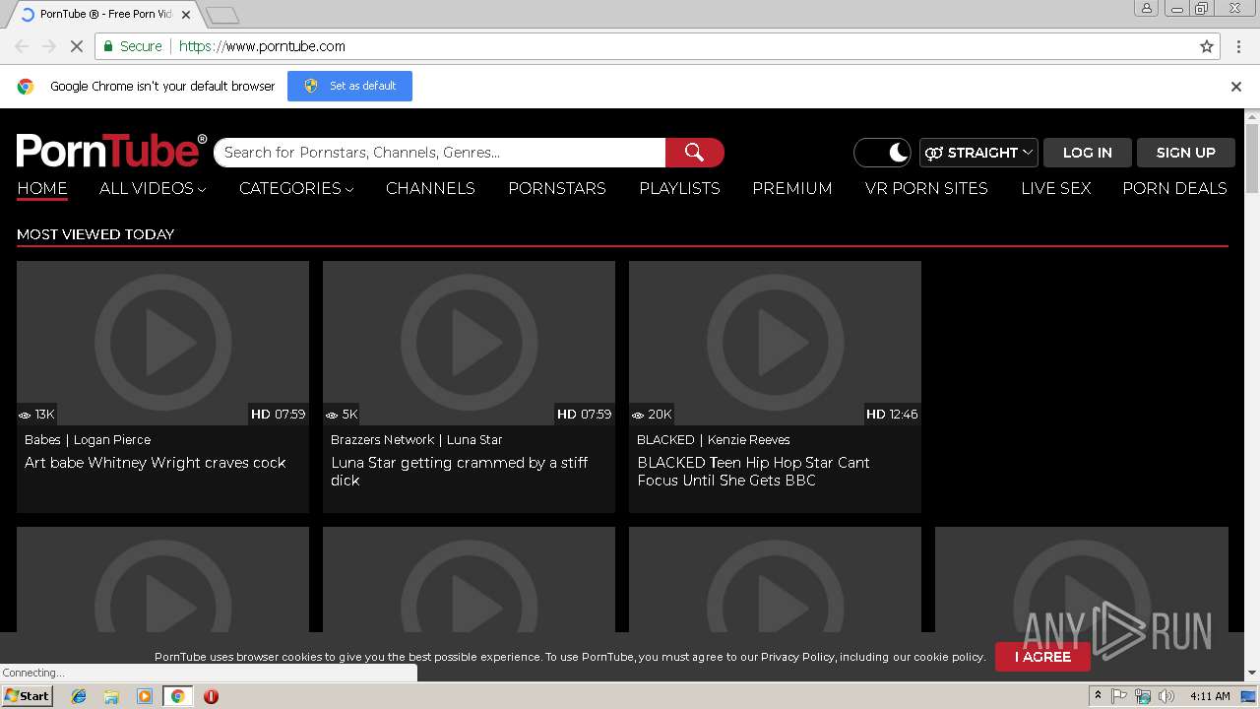Screen dimensions: 1260x709
Task: Open the VR sites navigation item
Action: [926, 188]
